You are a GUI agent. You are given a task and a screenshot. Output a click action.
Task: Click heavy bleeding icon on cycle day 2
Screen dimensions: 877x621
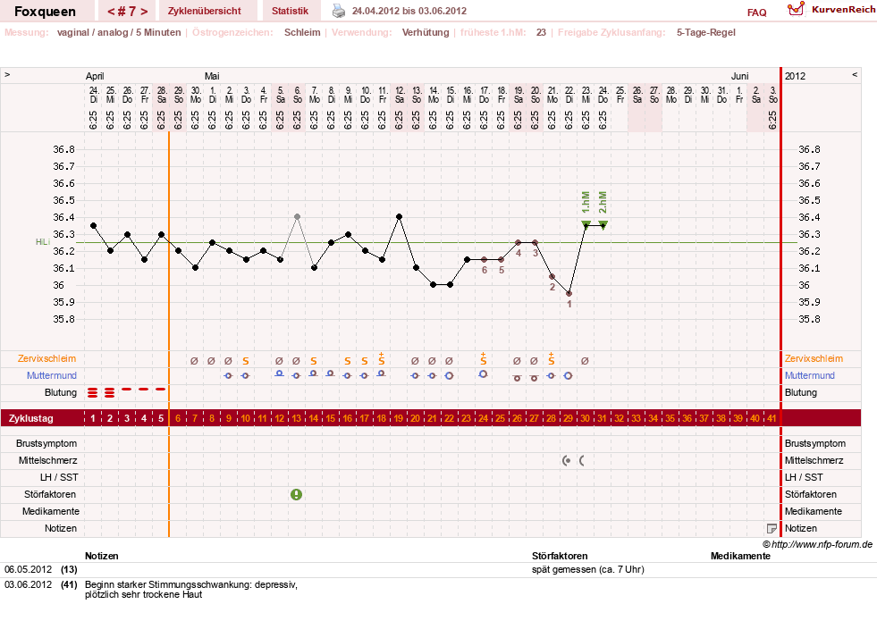[110, 393]
